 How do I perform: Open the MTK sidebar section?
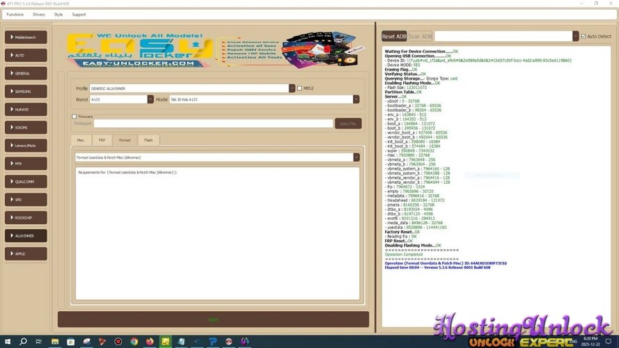tap(26, 164)
